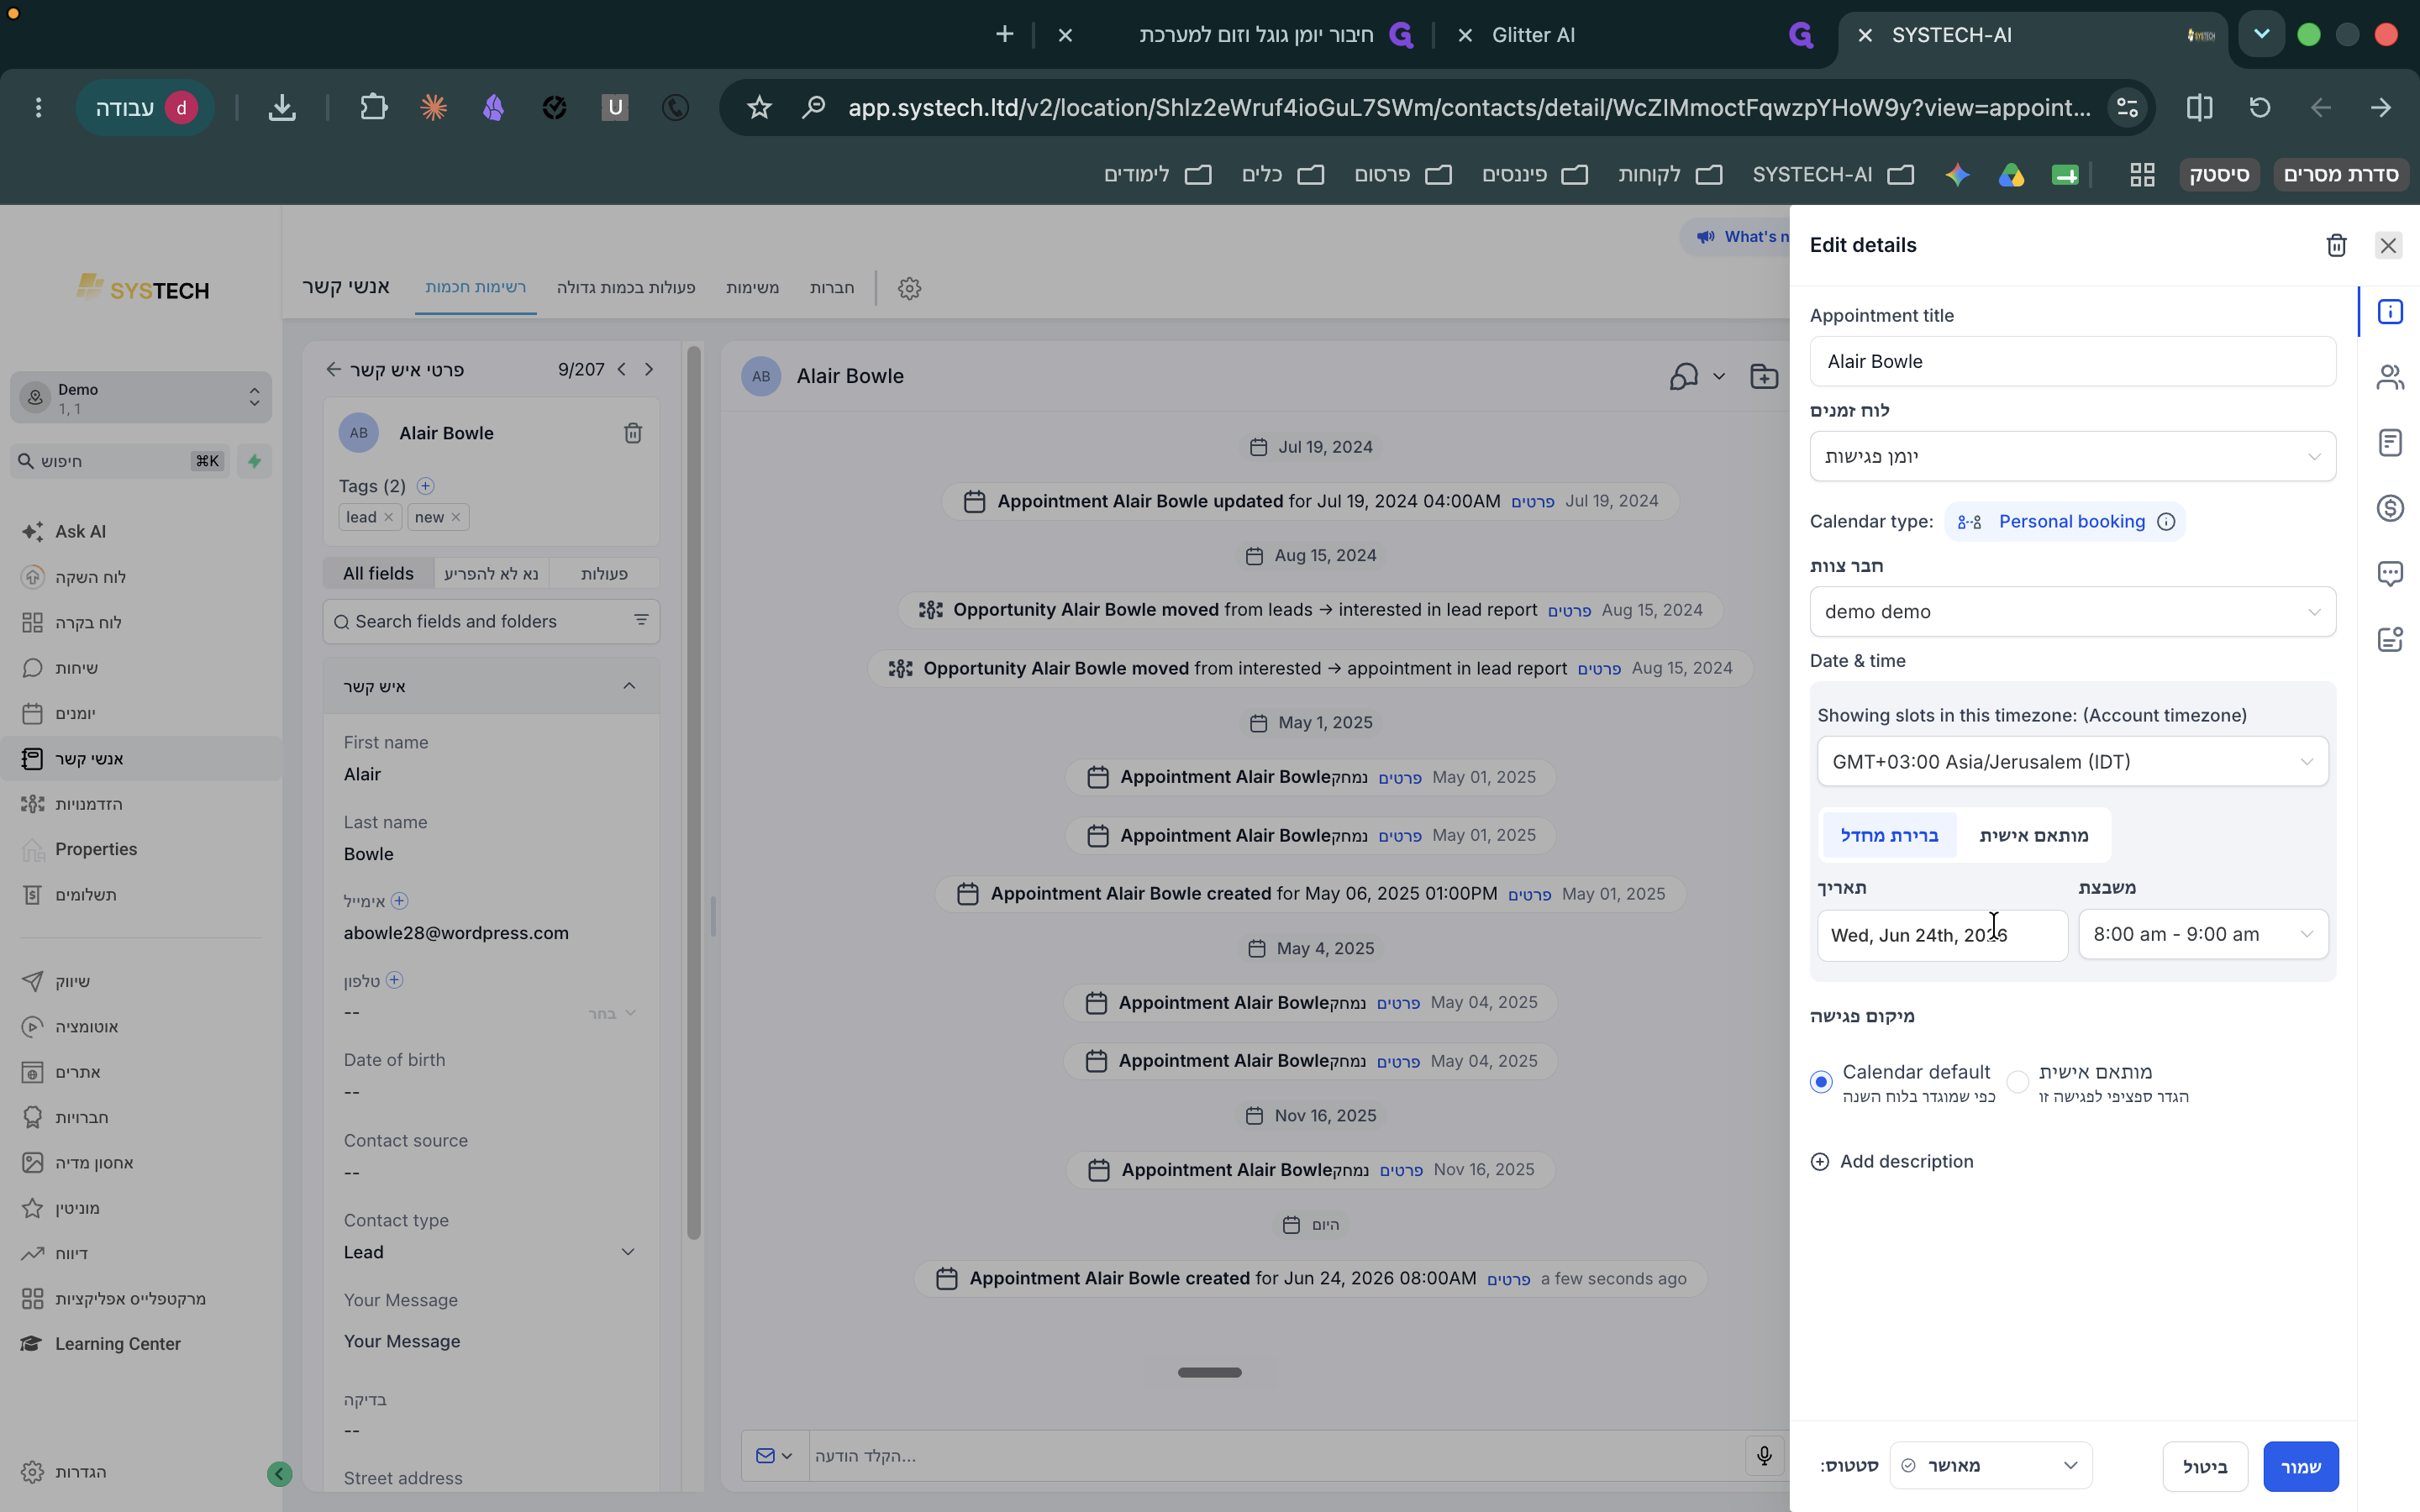Open the חברות tab

click(x=832, y=287)
